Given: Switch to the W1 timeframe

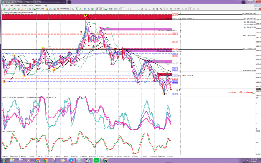Looking at the screenshot, I should click(194, 9).
